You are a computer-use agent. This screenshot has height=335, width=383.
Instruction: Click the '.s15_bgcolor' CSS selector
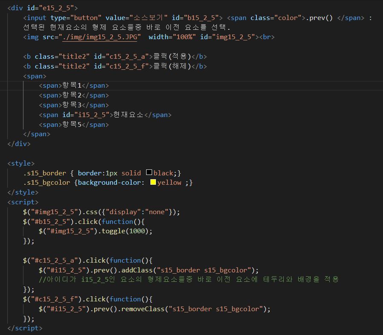(47, 183)
